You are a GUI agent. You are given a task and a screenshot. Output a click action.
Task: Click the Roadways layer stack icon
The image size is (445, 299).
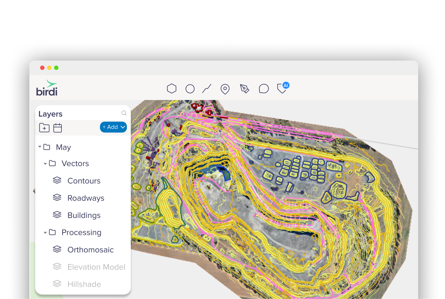pyautogui.click(x=57, y=198)
